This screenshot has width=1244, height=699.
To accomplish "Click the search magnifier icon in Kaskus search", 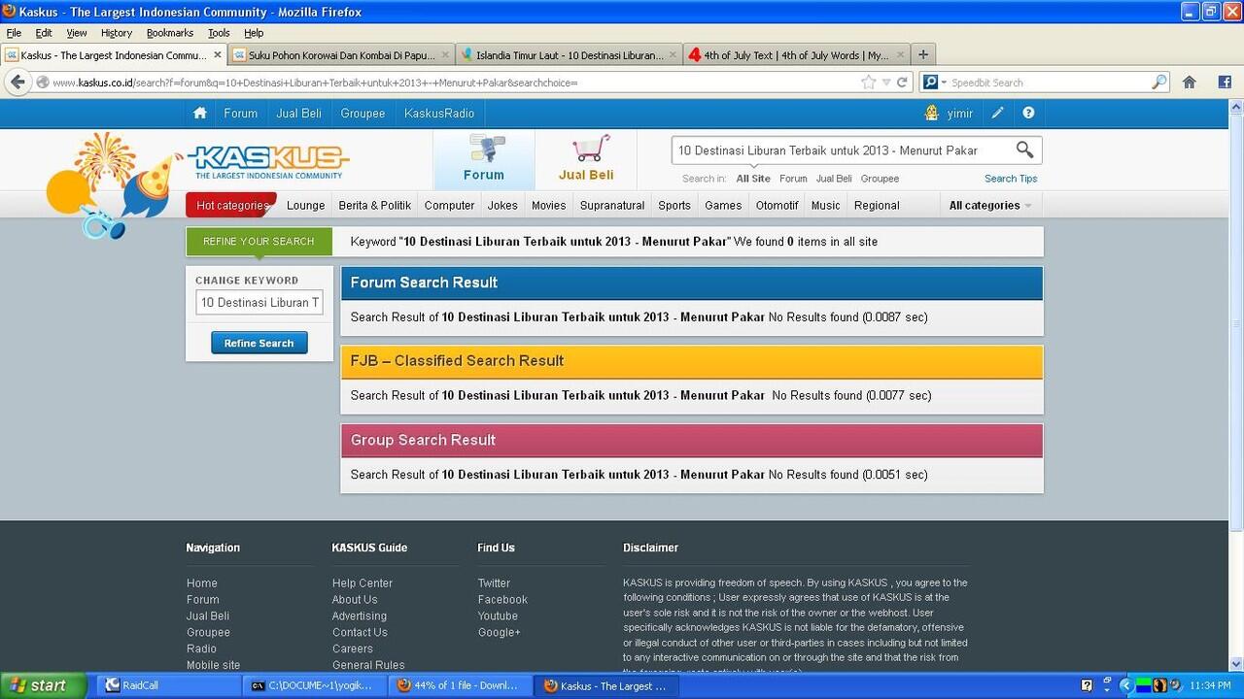I will 1024,150.
